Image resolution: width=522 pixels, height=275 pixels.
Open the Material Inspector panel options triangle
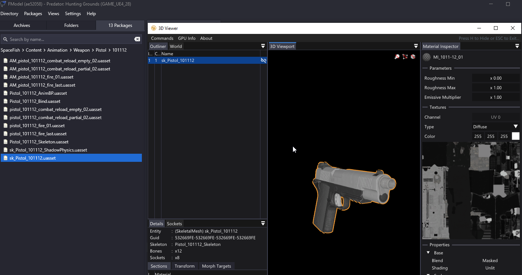pos(517,46)
